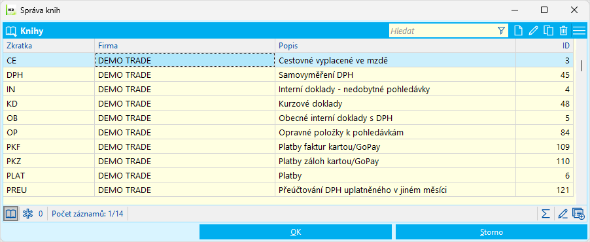Viewport: 590px width, 242px height.
Task: Click the new record page icon
Action: click(518, 31)
